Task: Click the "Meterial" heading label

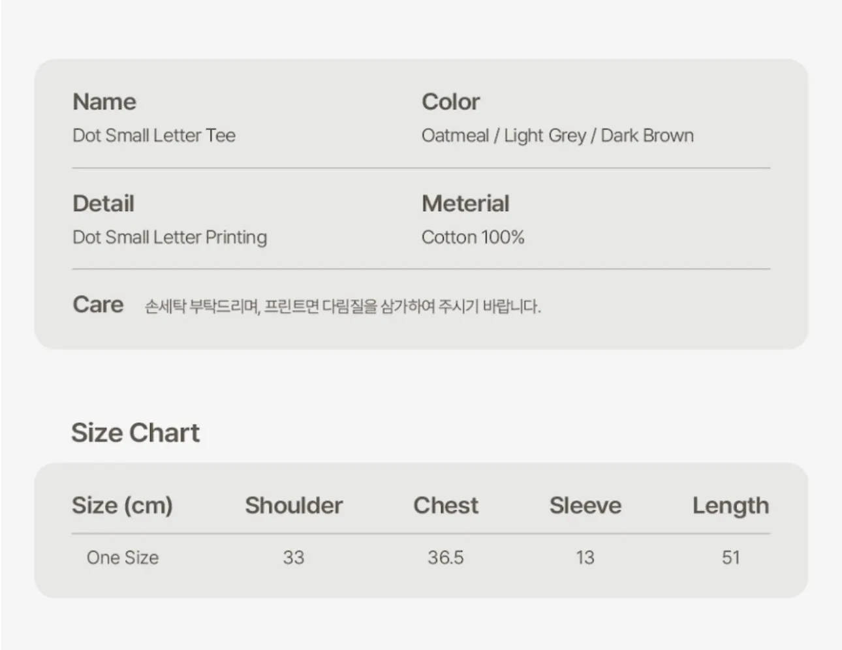Action: pos(465,204)
